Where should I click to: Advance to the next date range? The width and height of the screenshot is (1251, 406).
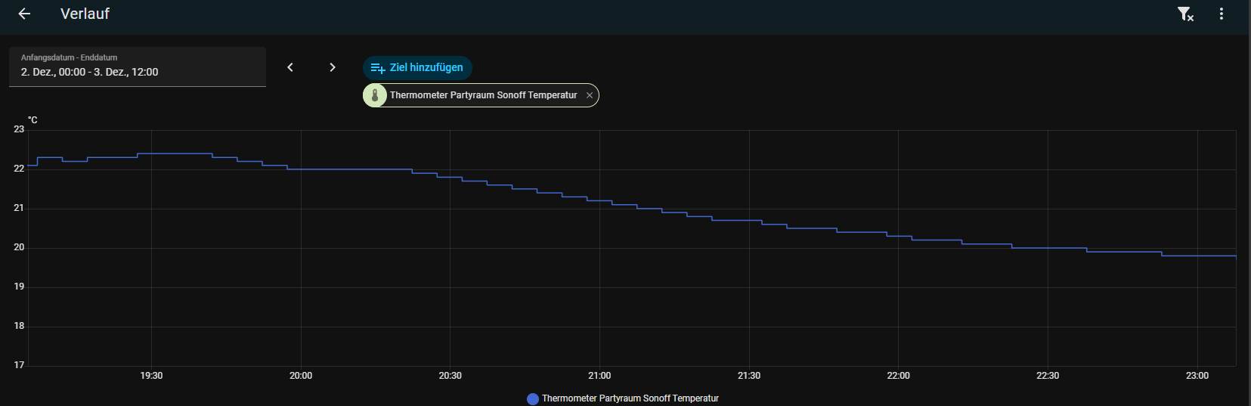pyautogui.click(x=333, y=67)
